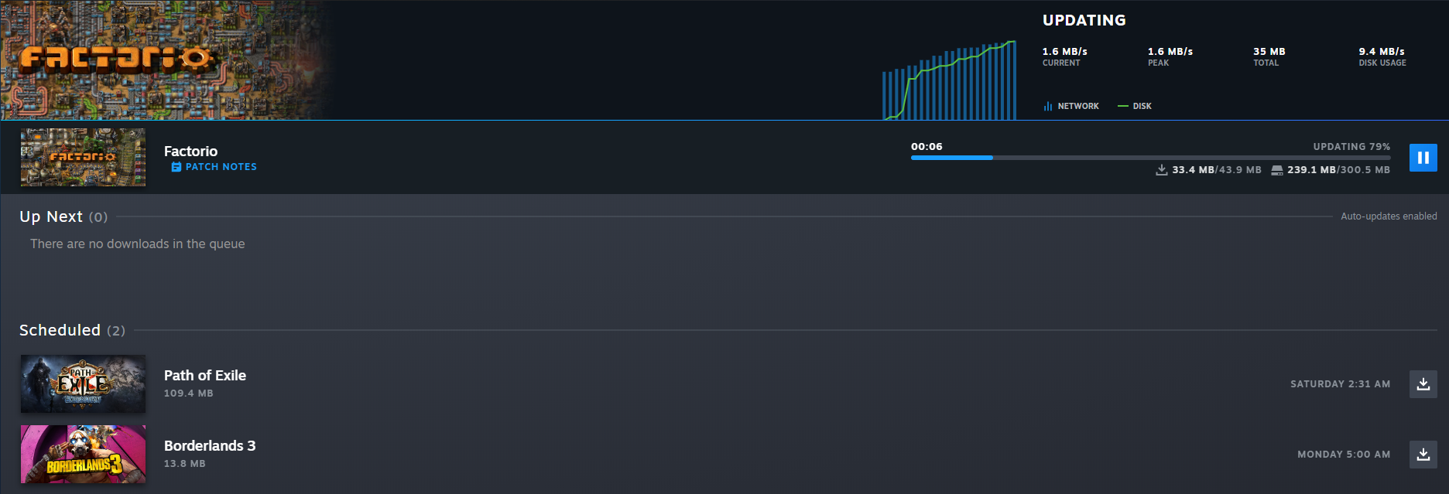Image resolution: width=1449 pixels, height=494 pixels.
Task: Click the 239.1 MB/300.5 MB disk amount
Action: click(1339, 170)
